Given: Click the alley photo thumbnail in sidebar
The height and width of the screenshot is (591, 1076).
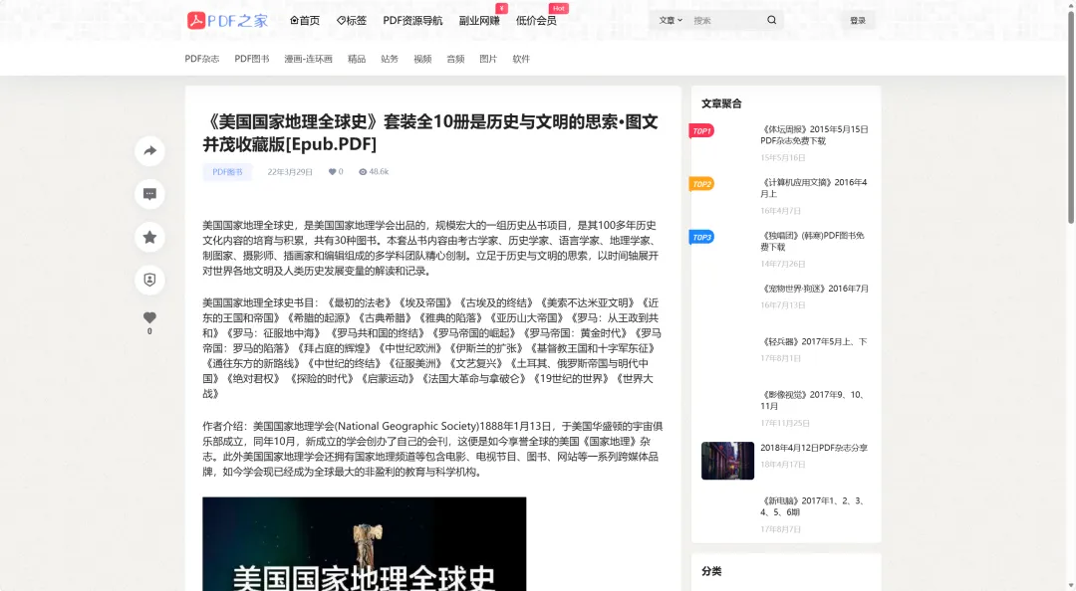Looking at the screenshot, I should point(727,461).
